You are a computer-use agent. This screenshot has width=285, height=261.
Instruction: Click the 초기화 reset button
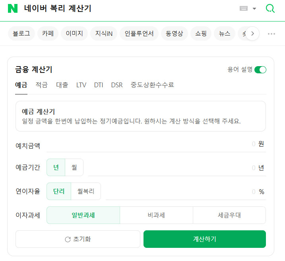[x=78, y=239]
